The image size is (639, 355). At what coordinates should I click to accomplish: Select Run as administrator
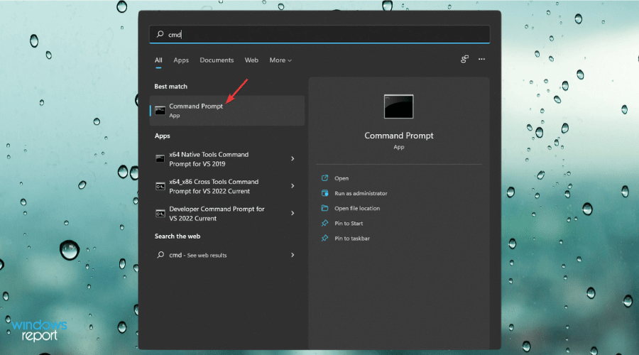(360, 193)
